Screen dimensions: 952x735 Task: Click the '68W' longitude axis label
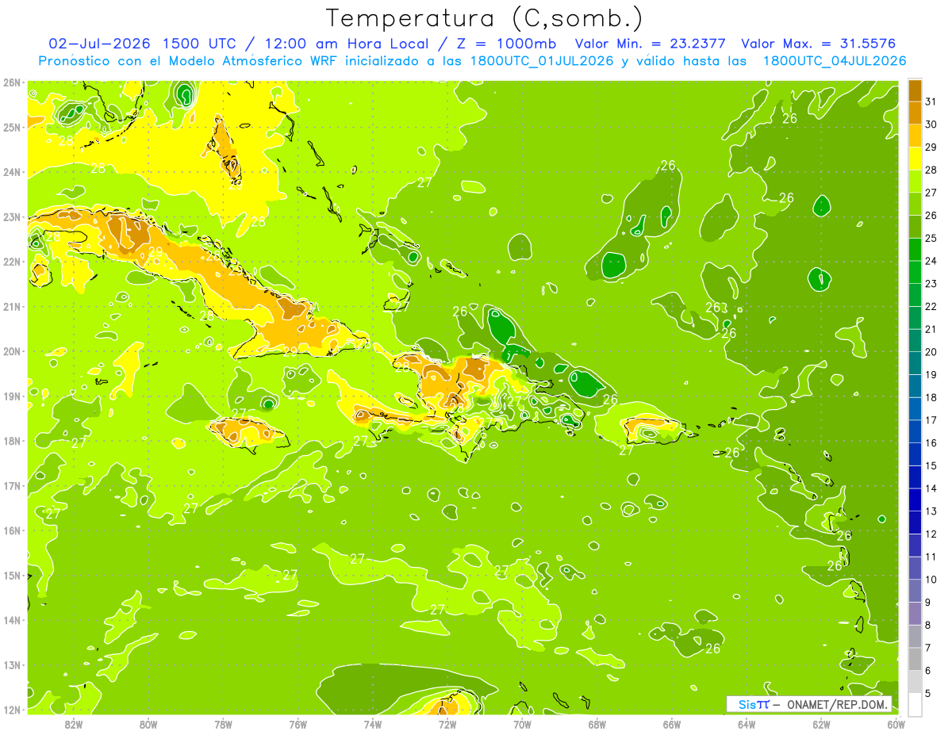[x=597, y=724]
